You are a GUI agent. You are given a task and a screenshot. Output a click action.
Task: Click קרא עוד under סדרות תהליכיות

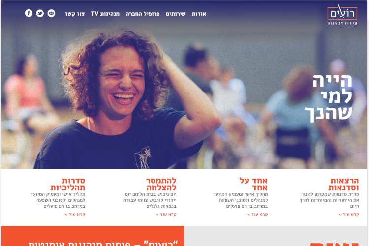click(x=75, y=215)
